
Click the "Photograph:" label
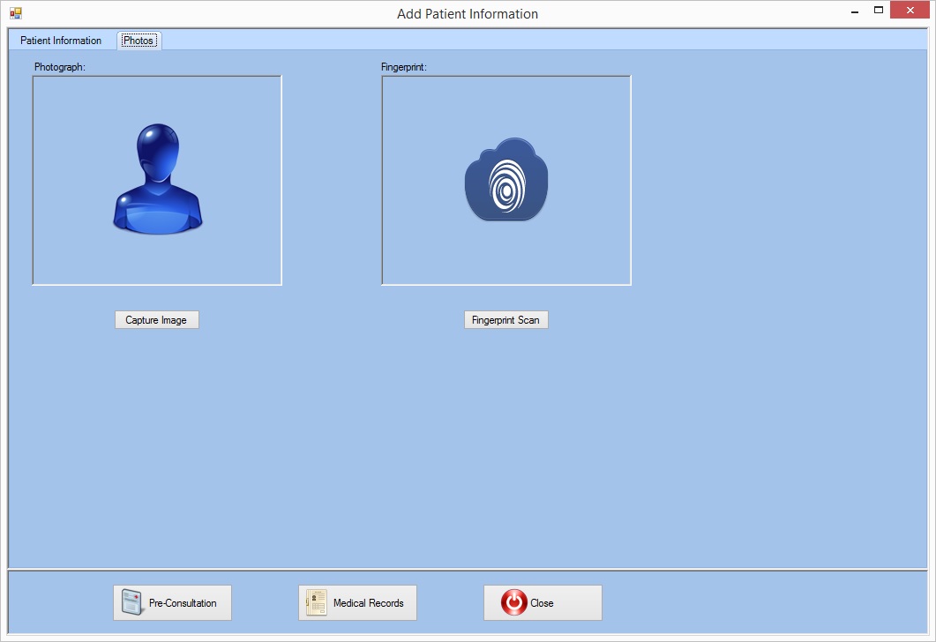click(x=60, y=67)
